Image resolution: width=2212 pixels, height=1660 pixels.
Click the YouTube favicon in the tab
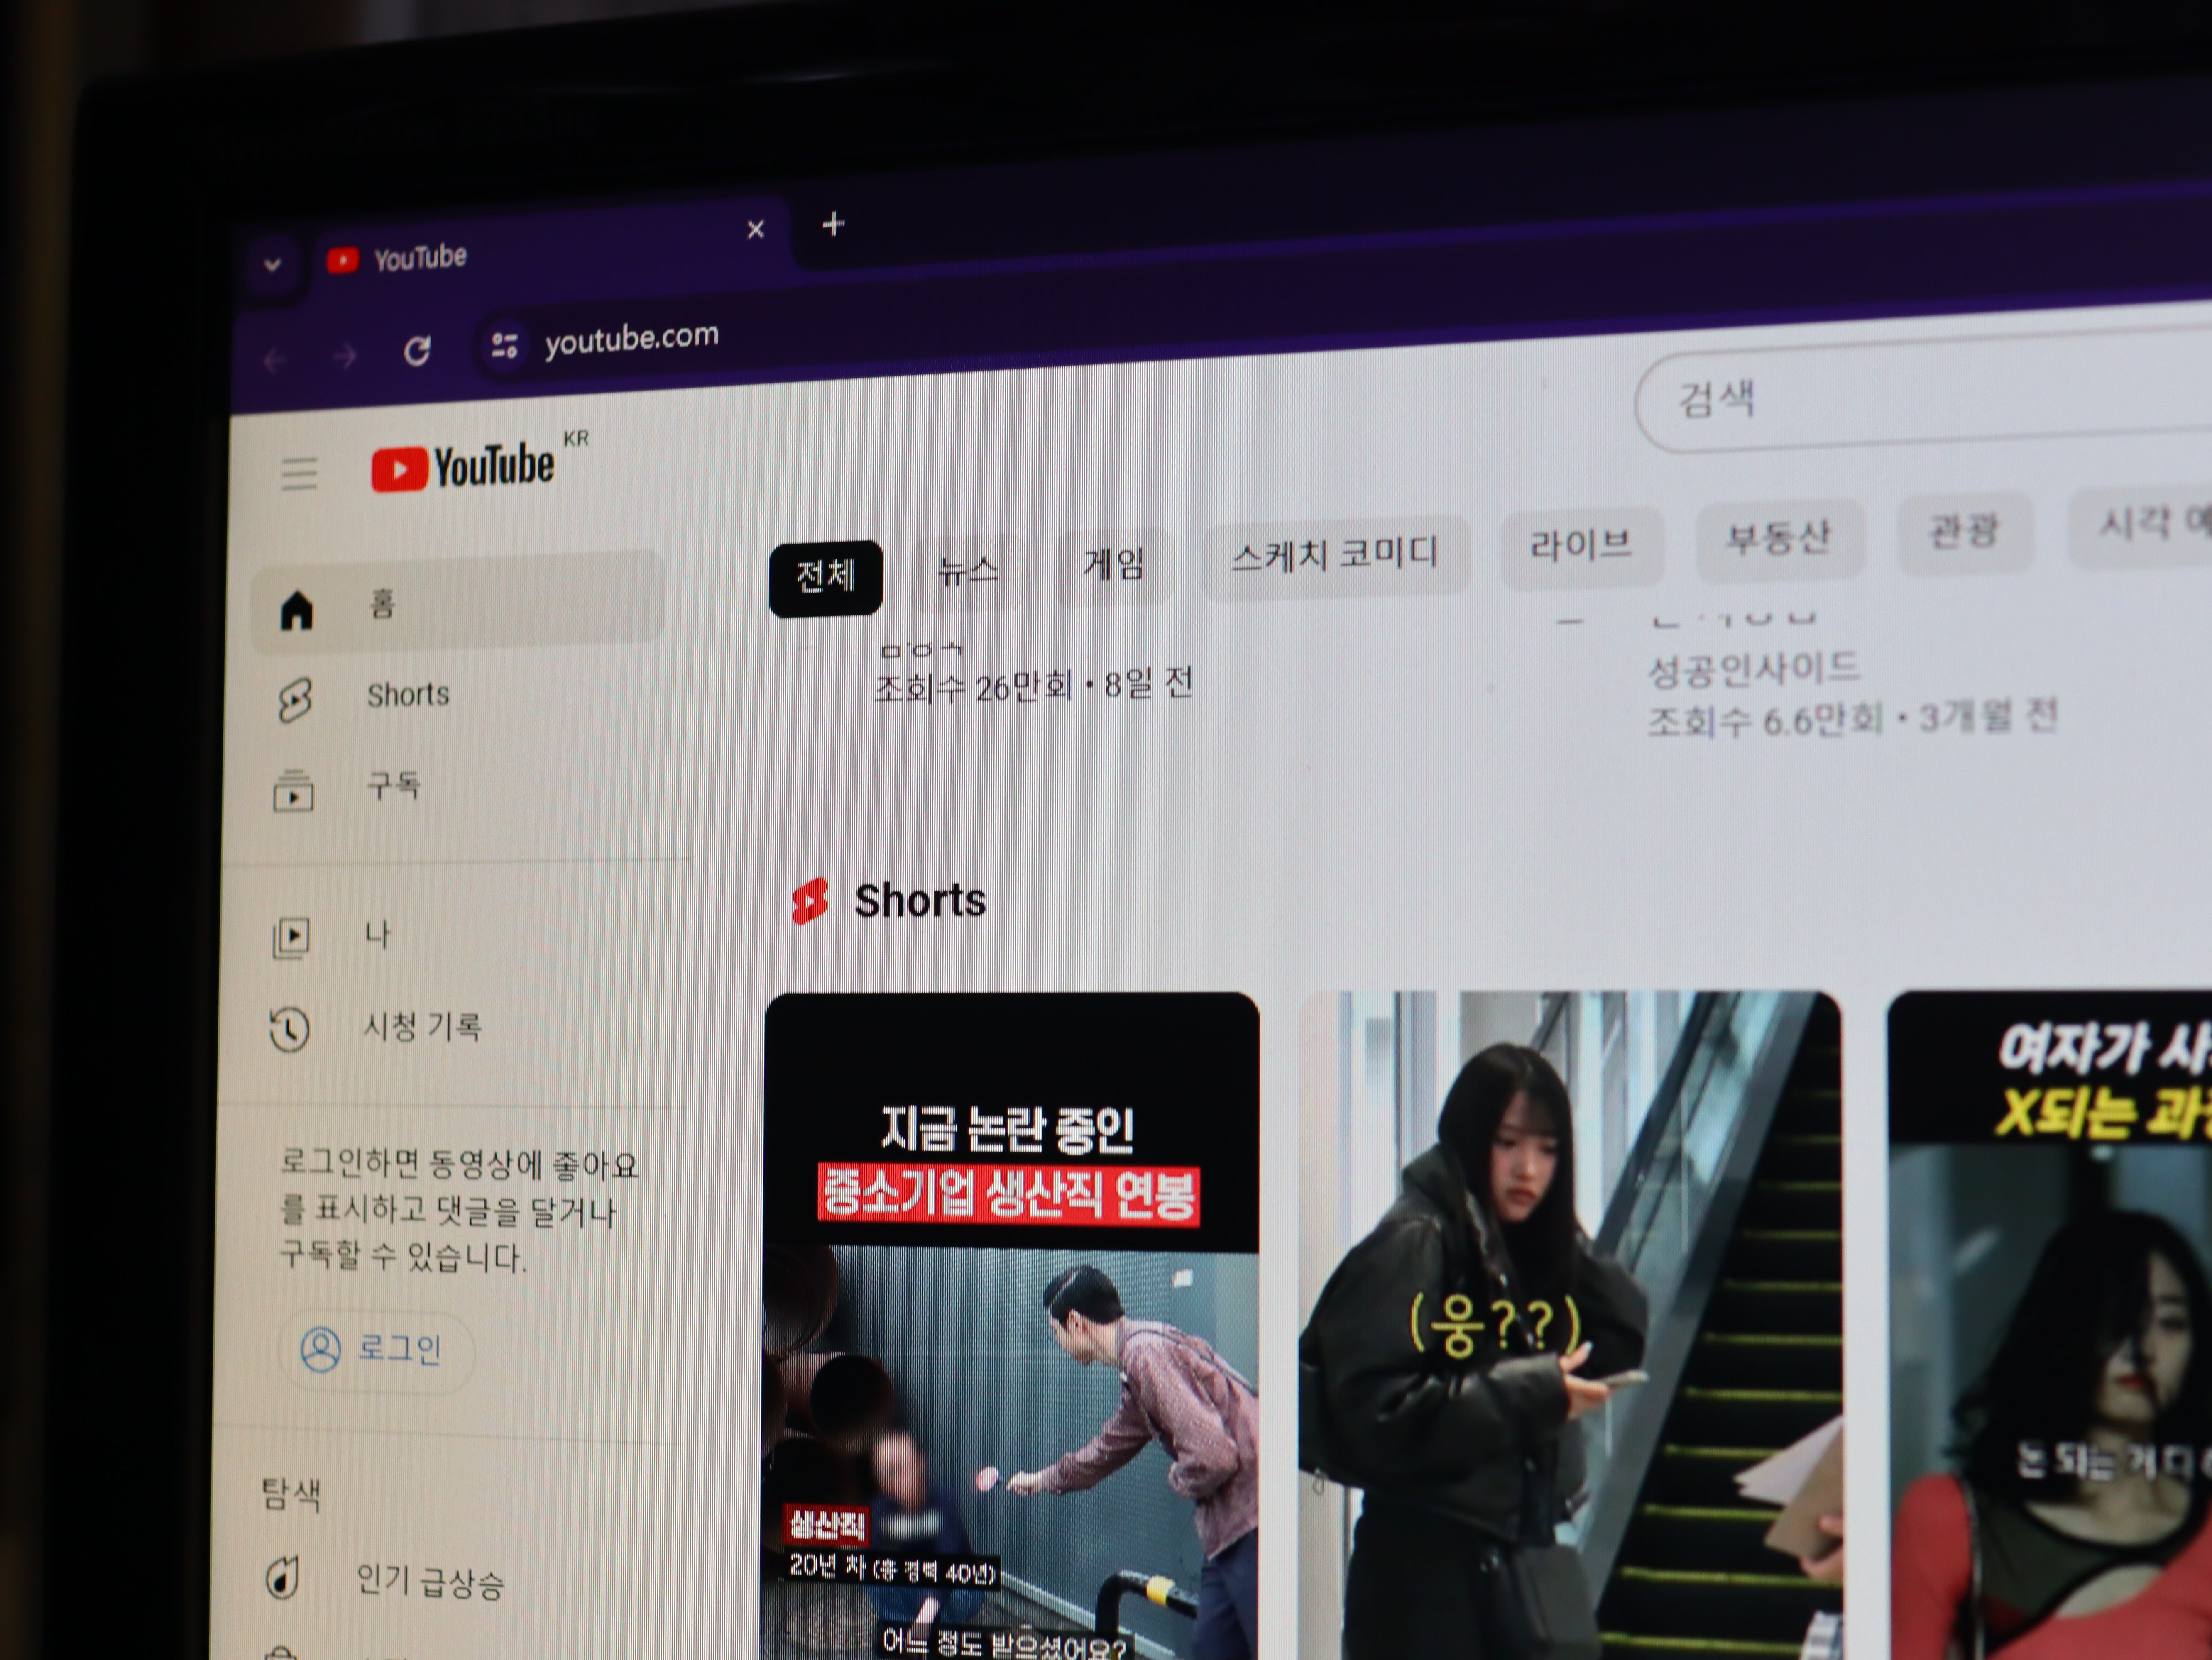[342, 261]
